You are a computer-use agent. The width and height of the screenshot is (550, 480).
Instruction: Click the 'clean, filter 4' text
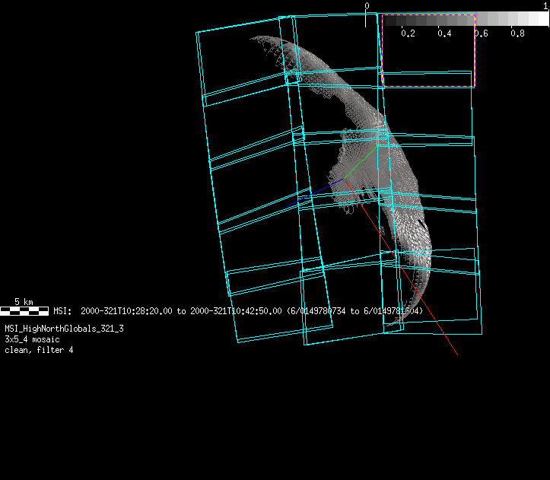coord(39,350)
